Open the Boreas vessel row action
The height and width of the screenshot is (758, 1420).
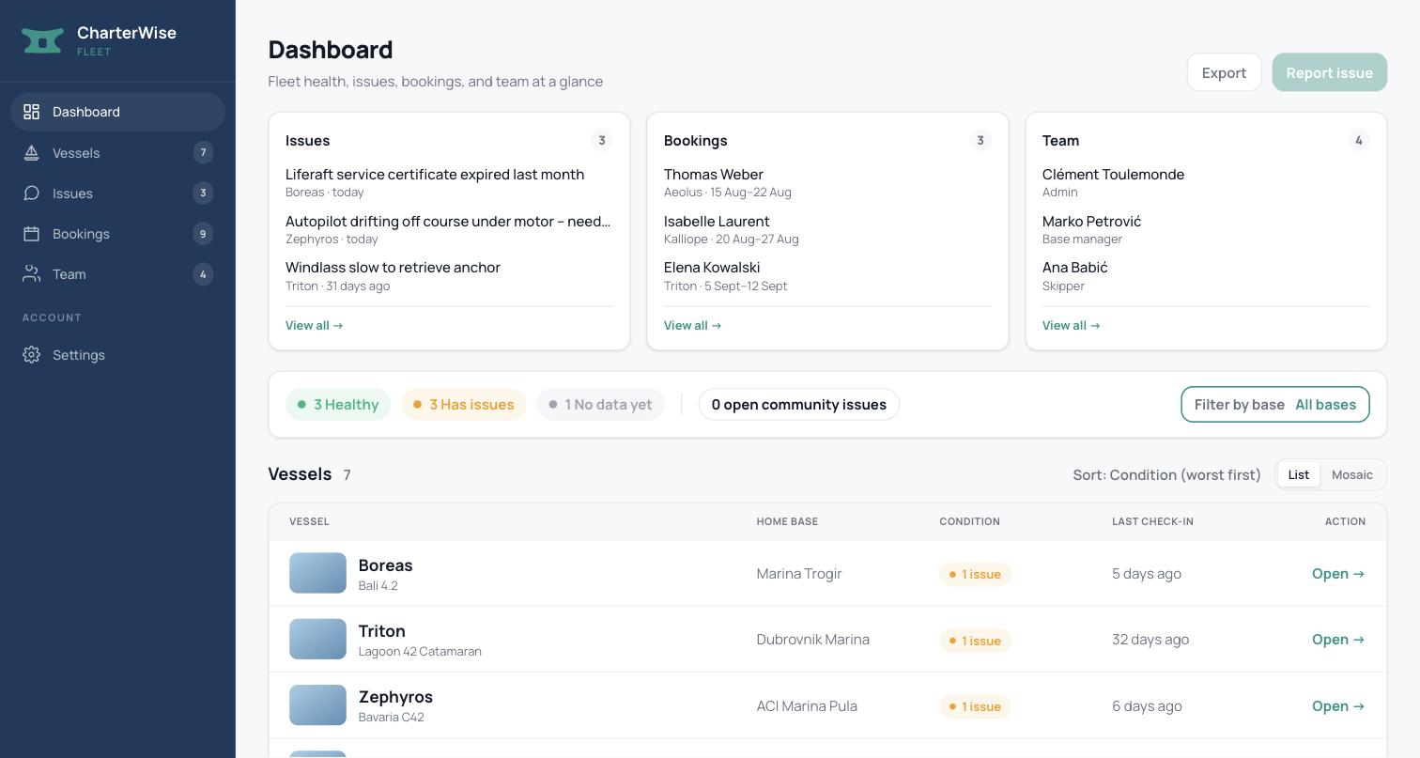(x=1338, y=574)
